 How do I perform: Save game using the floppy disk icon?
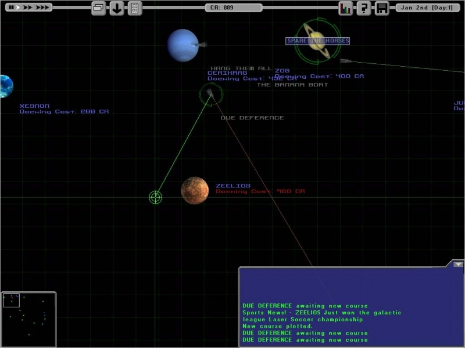coord(382,8)
